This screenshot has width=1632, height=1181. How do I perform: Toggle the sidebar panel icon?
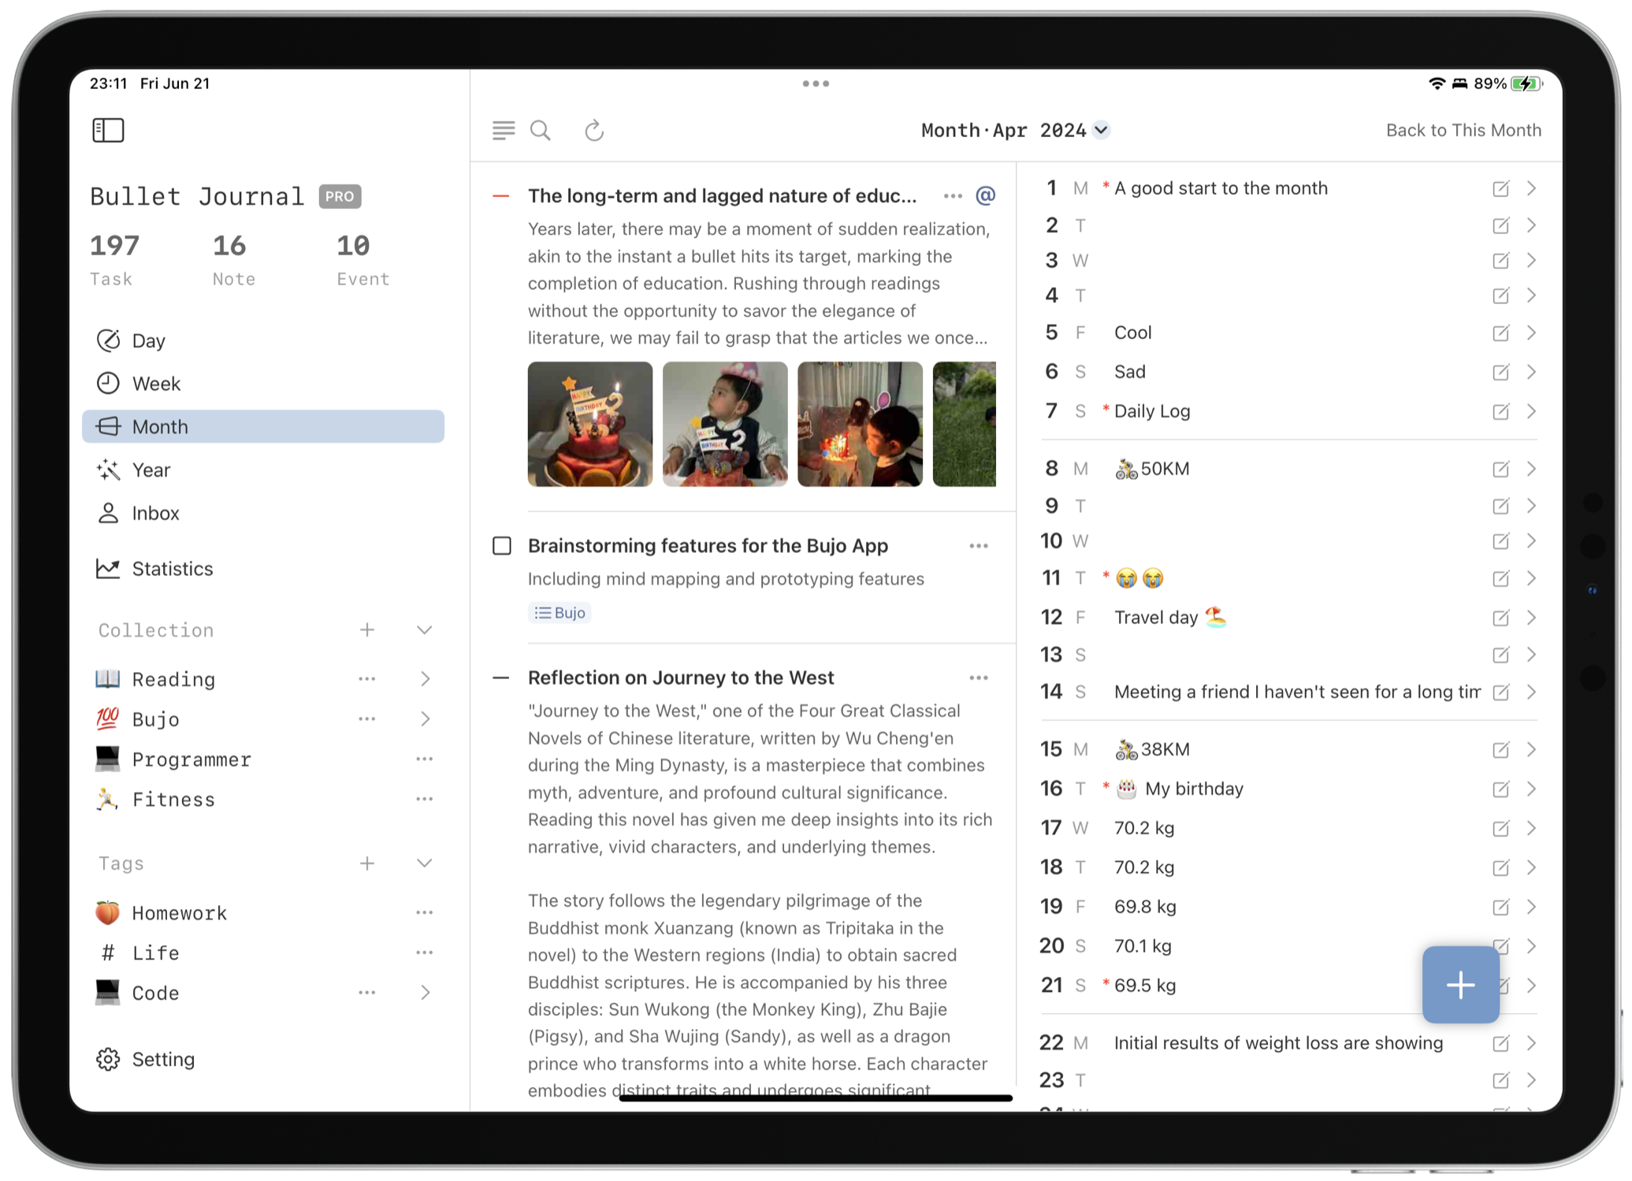pyautogui.click(x=108, y=130)
